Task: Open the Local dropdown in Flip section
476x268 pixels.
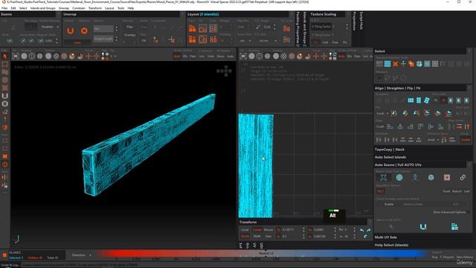Action: point(382,113)
